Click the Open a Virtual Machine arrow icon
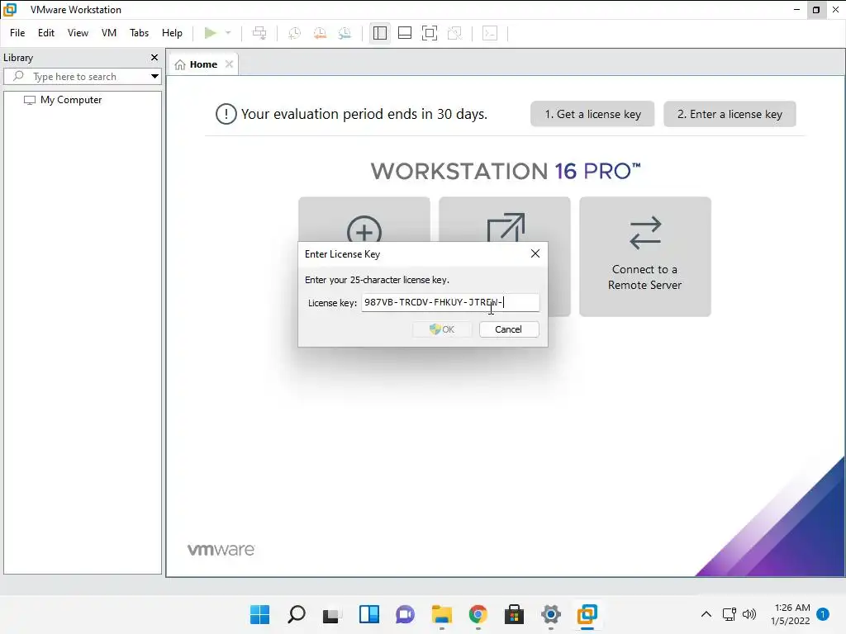Viewport: 846px width, 634px height. coord(506,228)
